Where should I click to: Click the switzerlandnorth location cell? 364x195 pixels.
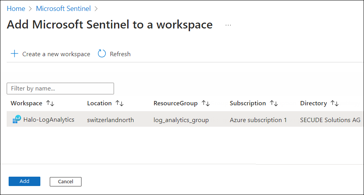point(110,120)
